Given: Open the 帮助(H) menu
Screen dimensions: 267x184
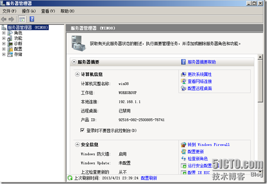Looking at the screenshot, I should [68, 11].
